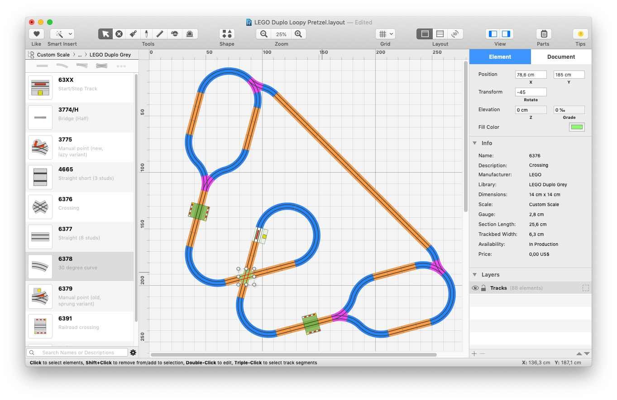Hide the Tracks layer with eye icon
617x400 pixels.
click(475, 288)
